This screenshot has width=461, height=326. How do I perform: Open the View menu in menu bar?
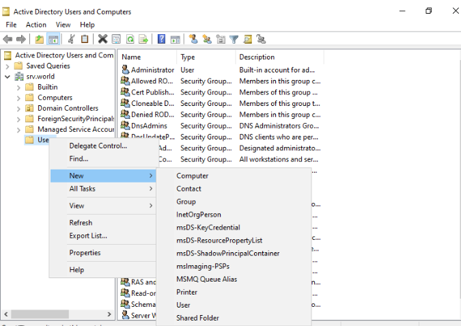[x=64, y=25]
